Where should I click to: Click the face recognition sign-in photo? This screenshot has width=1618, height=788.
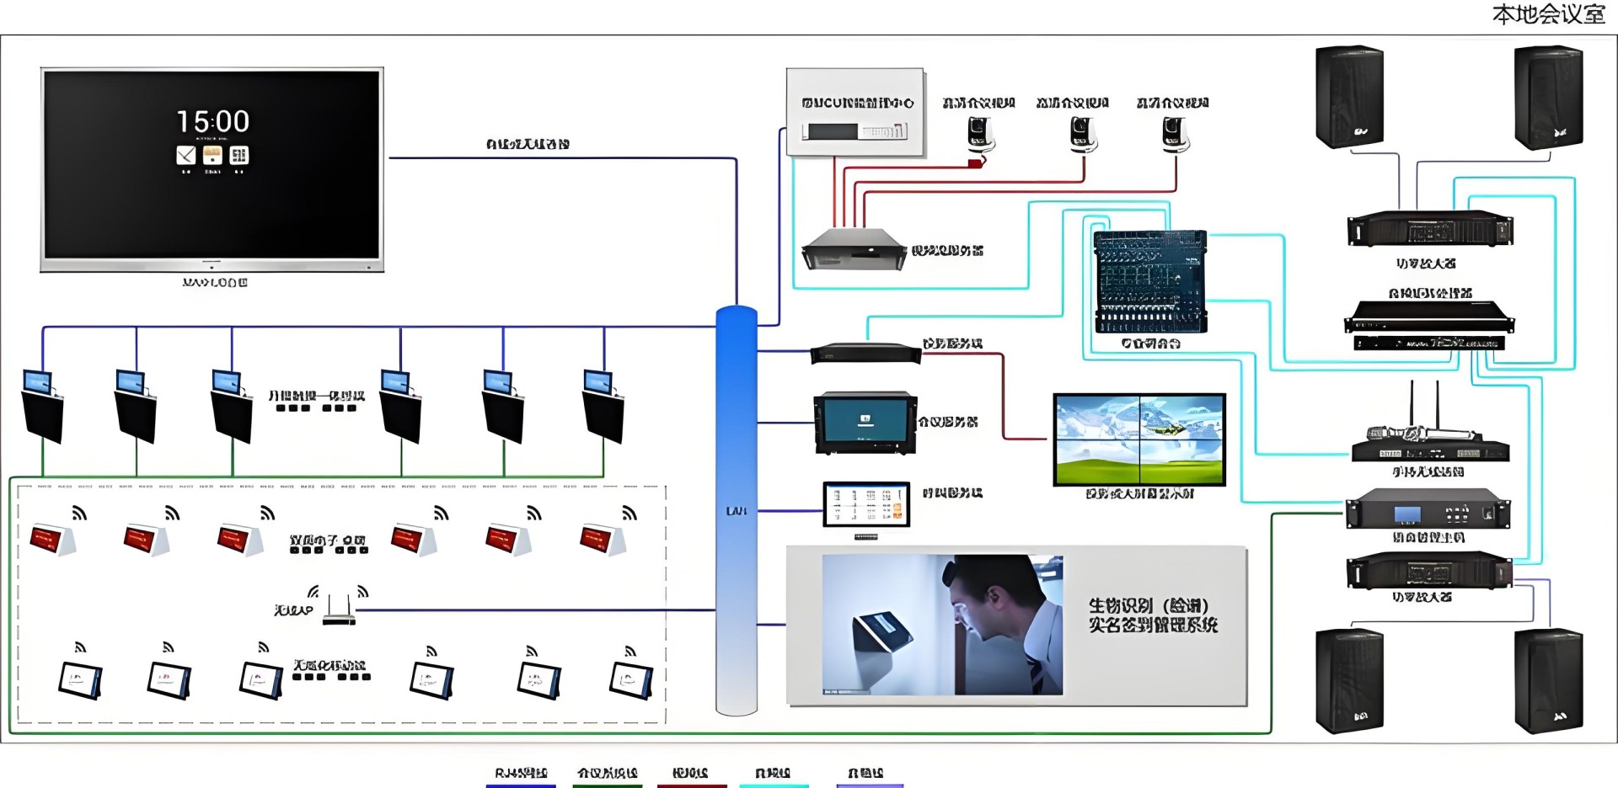click(x=942, y=625)
